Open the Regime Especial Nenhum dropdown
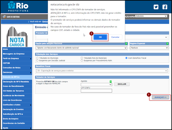Screen dimensions: 172x130 [149, 48]
